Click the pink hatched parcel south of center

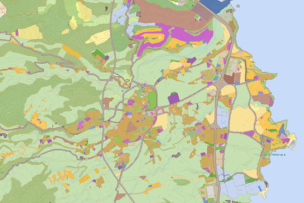[160, 111]
